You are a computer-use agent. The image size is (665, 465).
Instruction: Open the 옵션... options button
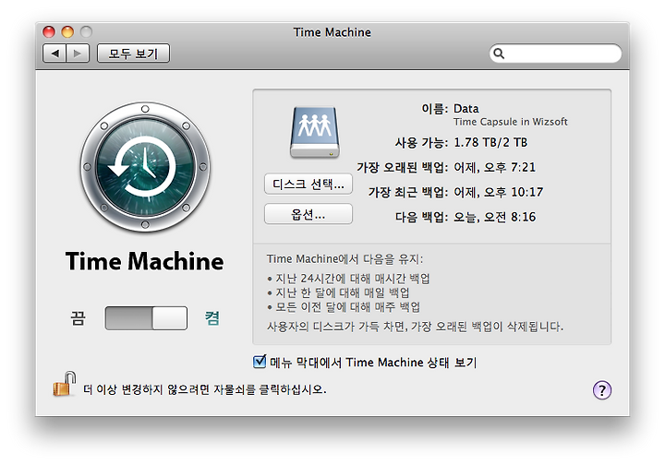pyautogui.click(x=308, y=214)
